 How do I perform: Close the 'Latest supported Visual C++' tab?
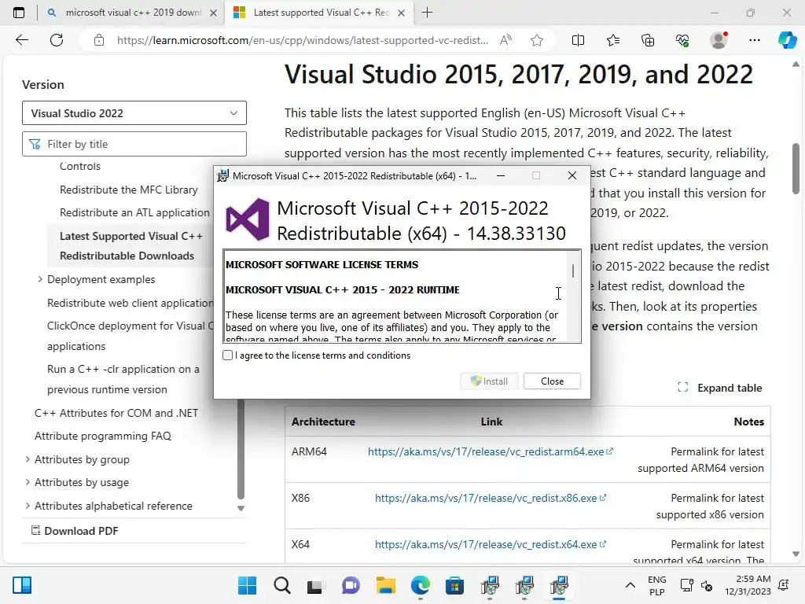[402, 13]
